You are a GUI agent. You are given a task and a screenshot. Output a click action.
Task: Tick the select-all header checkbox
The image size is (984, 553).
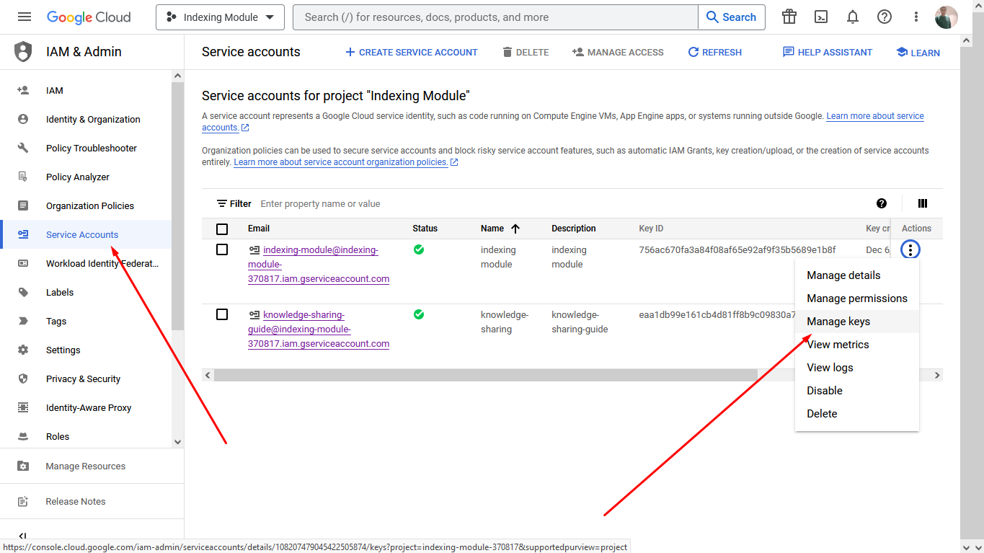tap(222, 229)
